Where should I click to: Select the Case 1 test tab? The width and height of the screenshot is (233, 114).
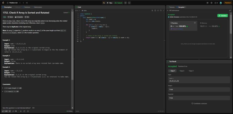[172, 71]
